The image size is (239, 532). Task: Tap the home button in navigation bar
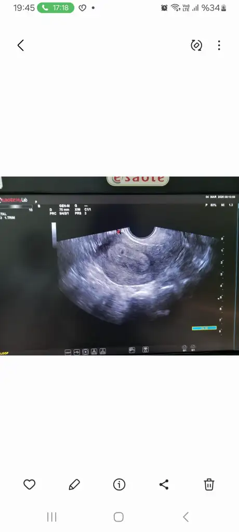point(118,517)
